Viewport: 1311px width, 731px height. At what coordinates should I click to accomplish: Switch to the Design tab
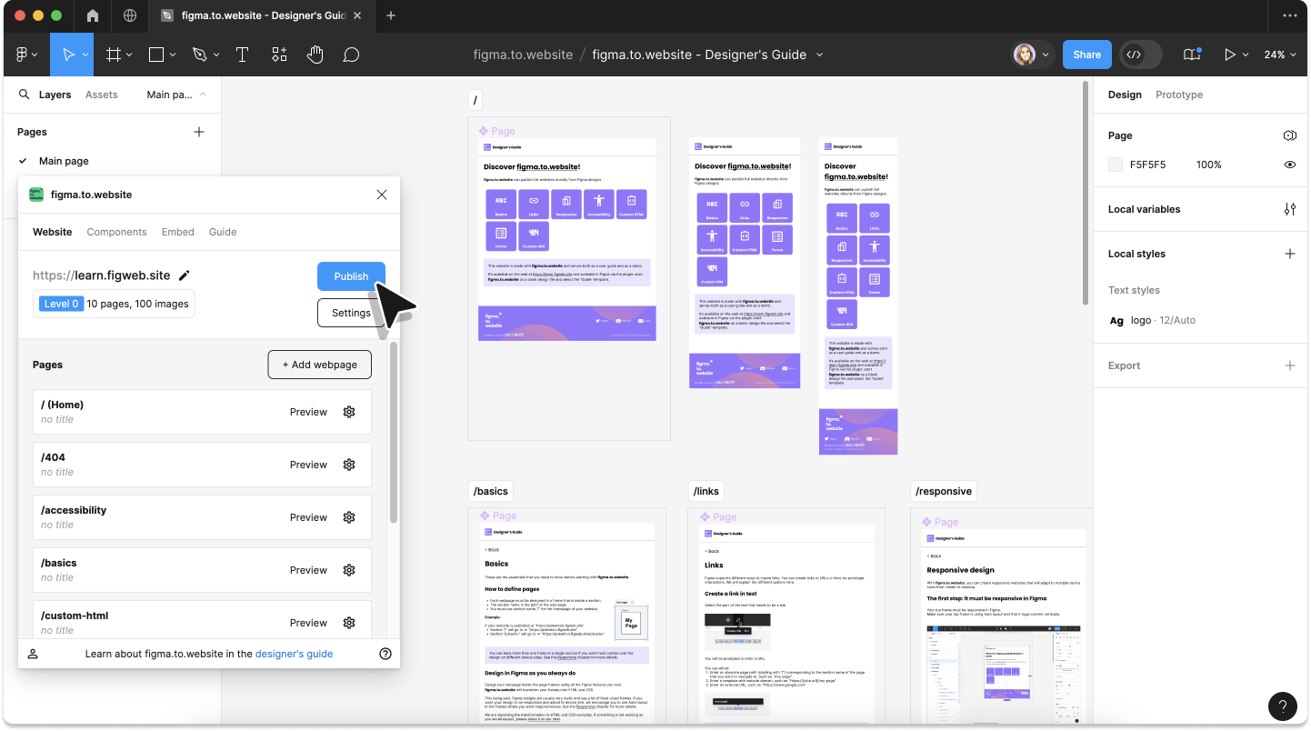(1125, 95)
